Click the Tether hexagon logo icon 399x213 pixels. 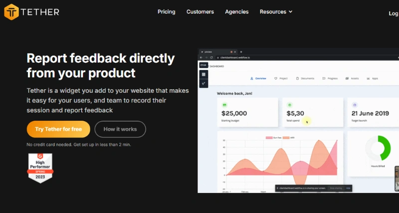coord(11,11)
